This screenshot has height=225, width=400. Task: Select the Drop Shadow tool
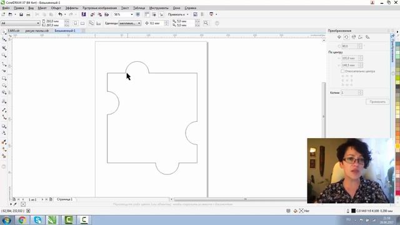(4, 126)
